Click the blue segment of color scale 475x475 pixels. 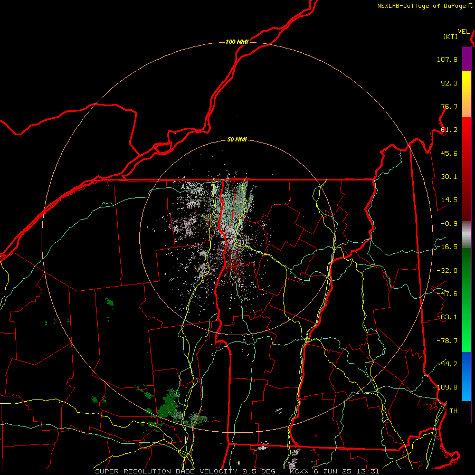pyautogui.click(x=466, y=376)
